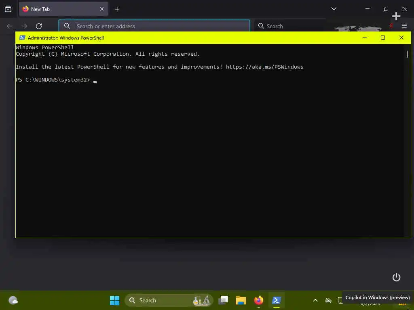
Task: Select the New Tab tab in Firefox
Action: (63, 9)
